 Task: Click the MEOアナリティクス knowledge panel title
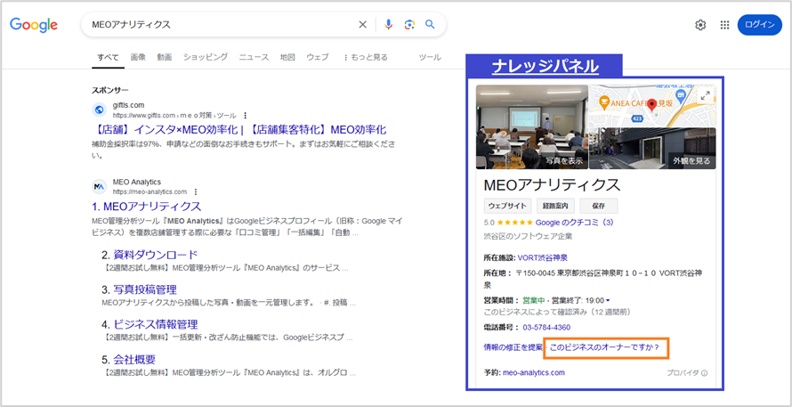[x=552, y=185]
